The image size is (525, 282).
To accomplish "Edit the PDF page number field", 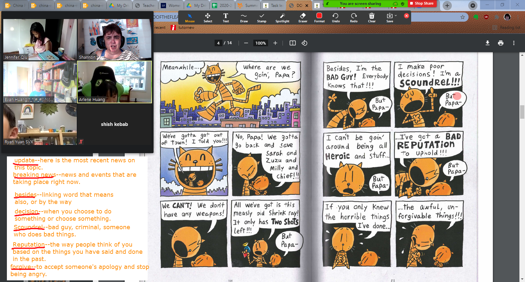I will (x=218, y=43).
